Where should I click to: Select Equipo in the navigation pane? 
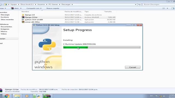(2, 39)
